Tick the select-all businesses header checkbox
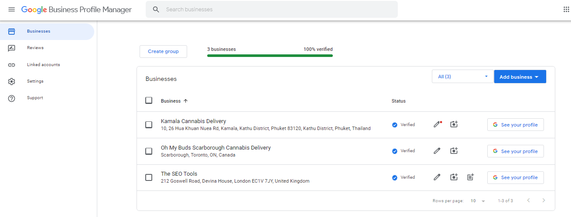The image size is (571, 217). pyautogui.click(x=149, y=100)
